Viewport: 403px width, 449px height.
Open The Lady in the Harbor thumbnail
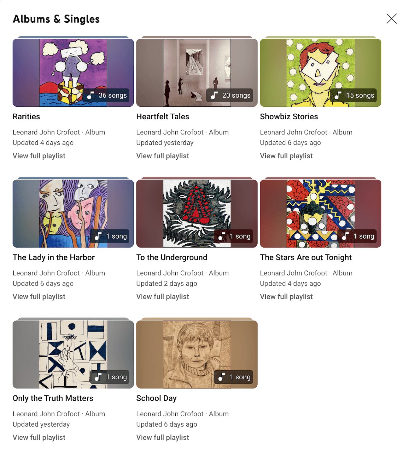pos(73,213)
